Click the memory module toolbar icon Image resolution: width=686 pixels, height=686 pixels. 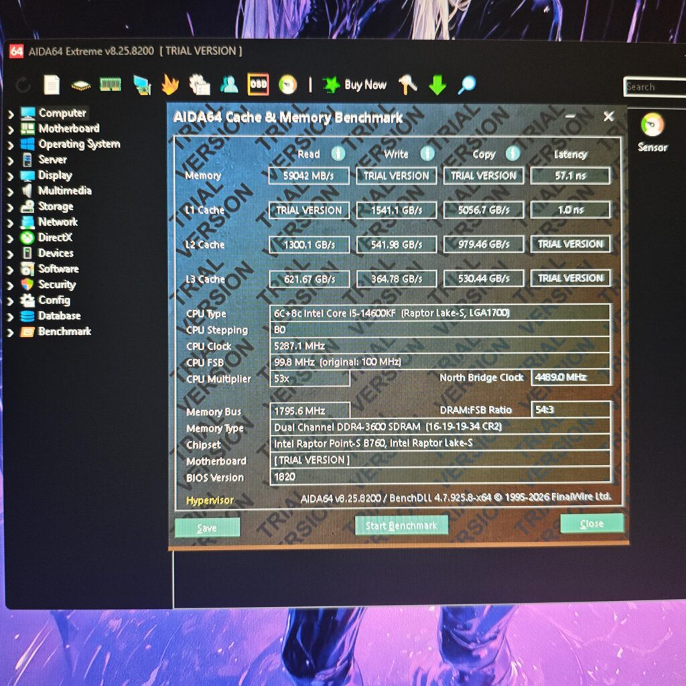tap(109, 85)
